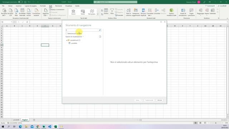229x129 pixels.
Task: Add a new sheet
Action: pos(34,120)
